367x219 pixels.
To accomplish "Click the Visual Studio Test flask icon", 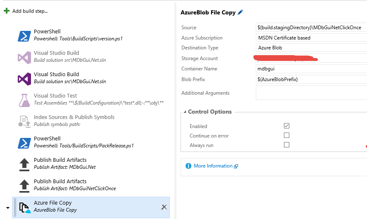I will click(x=24, y=100).
